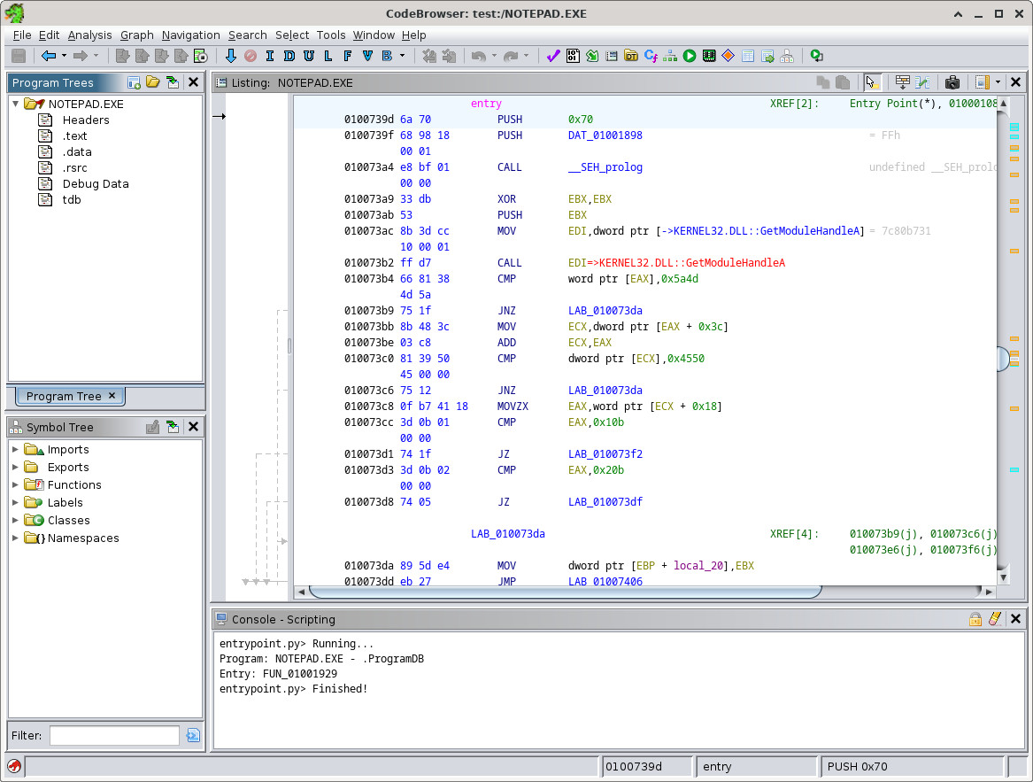Click the blue back navigation arrow
Screen dimensions: 1033x782
48,56
